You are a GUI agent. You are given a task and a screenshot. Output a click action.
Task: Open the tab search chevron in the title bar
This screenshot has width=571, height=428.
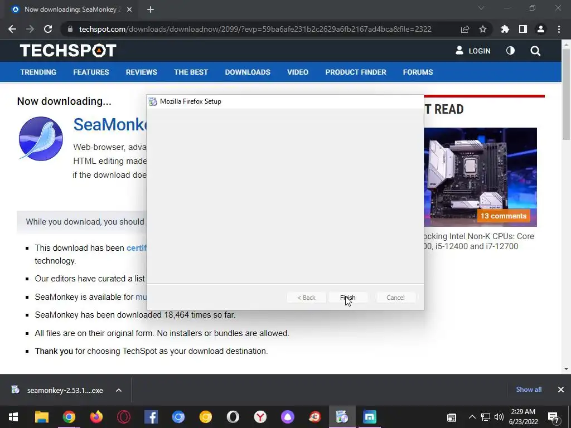click(481, 8)
